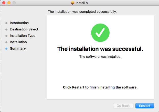This screenshot has height=112, width=159.
Task: Click the gray bullet beside Installation Type
Action: coord(6,36)
